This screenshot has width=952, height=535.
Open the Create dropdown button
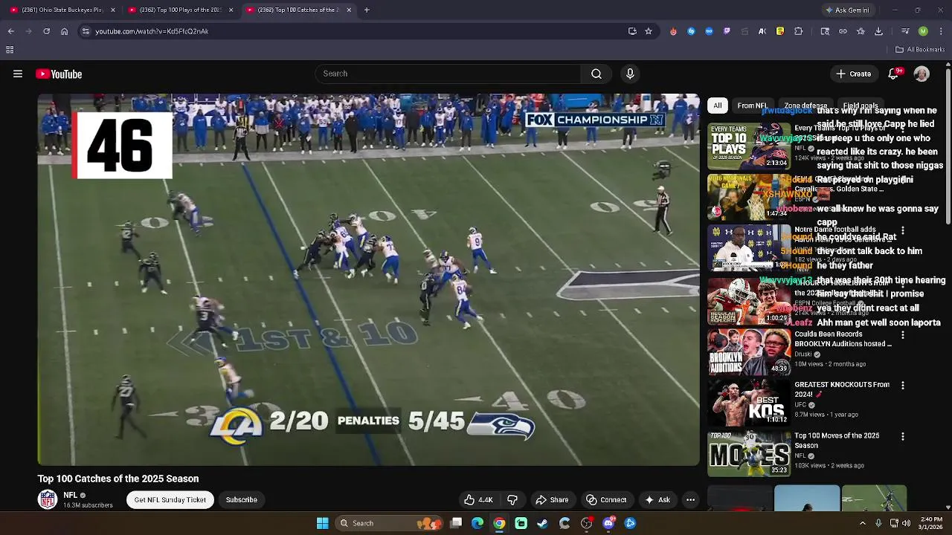point(853,74)
